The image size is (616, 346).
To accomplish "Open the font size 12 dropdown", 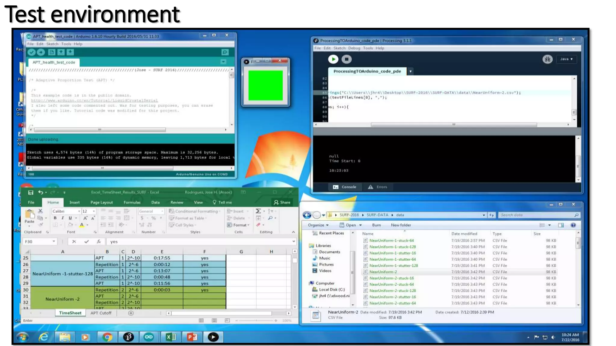I will pyautogui.click(x=94, y=211).
